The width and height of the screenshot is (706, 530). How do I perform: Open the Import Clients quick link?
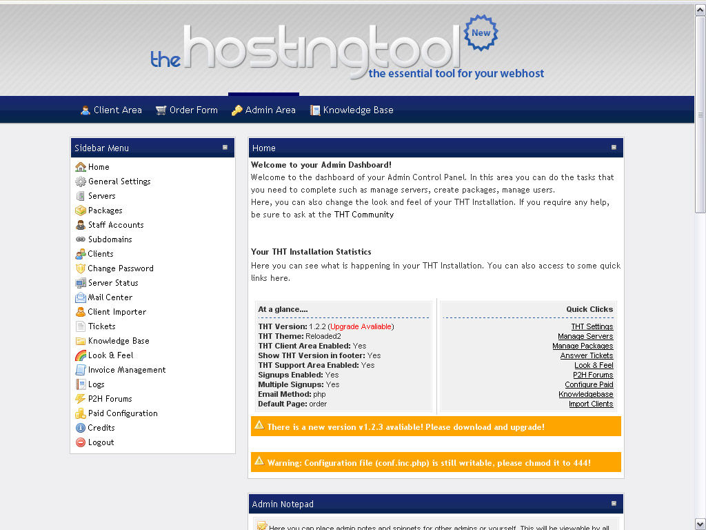click(x=590, y=404)
